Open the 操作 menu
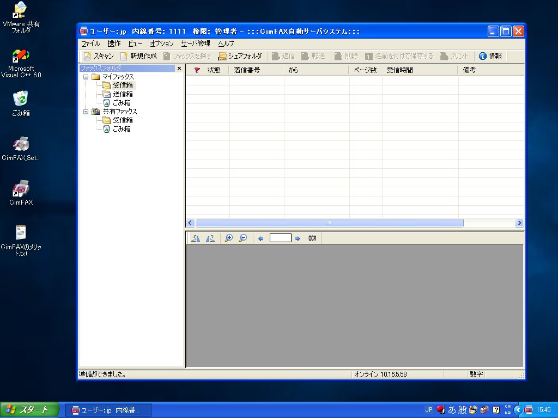Image resolution: width=558 pixels, height=418 pixels. pos(114,44)
